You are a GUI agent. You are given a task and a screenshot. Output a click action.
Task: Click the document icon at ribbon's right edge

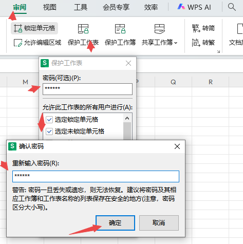[240, 29]
